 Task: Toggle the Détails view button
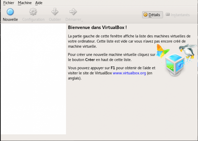point(152,15)
